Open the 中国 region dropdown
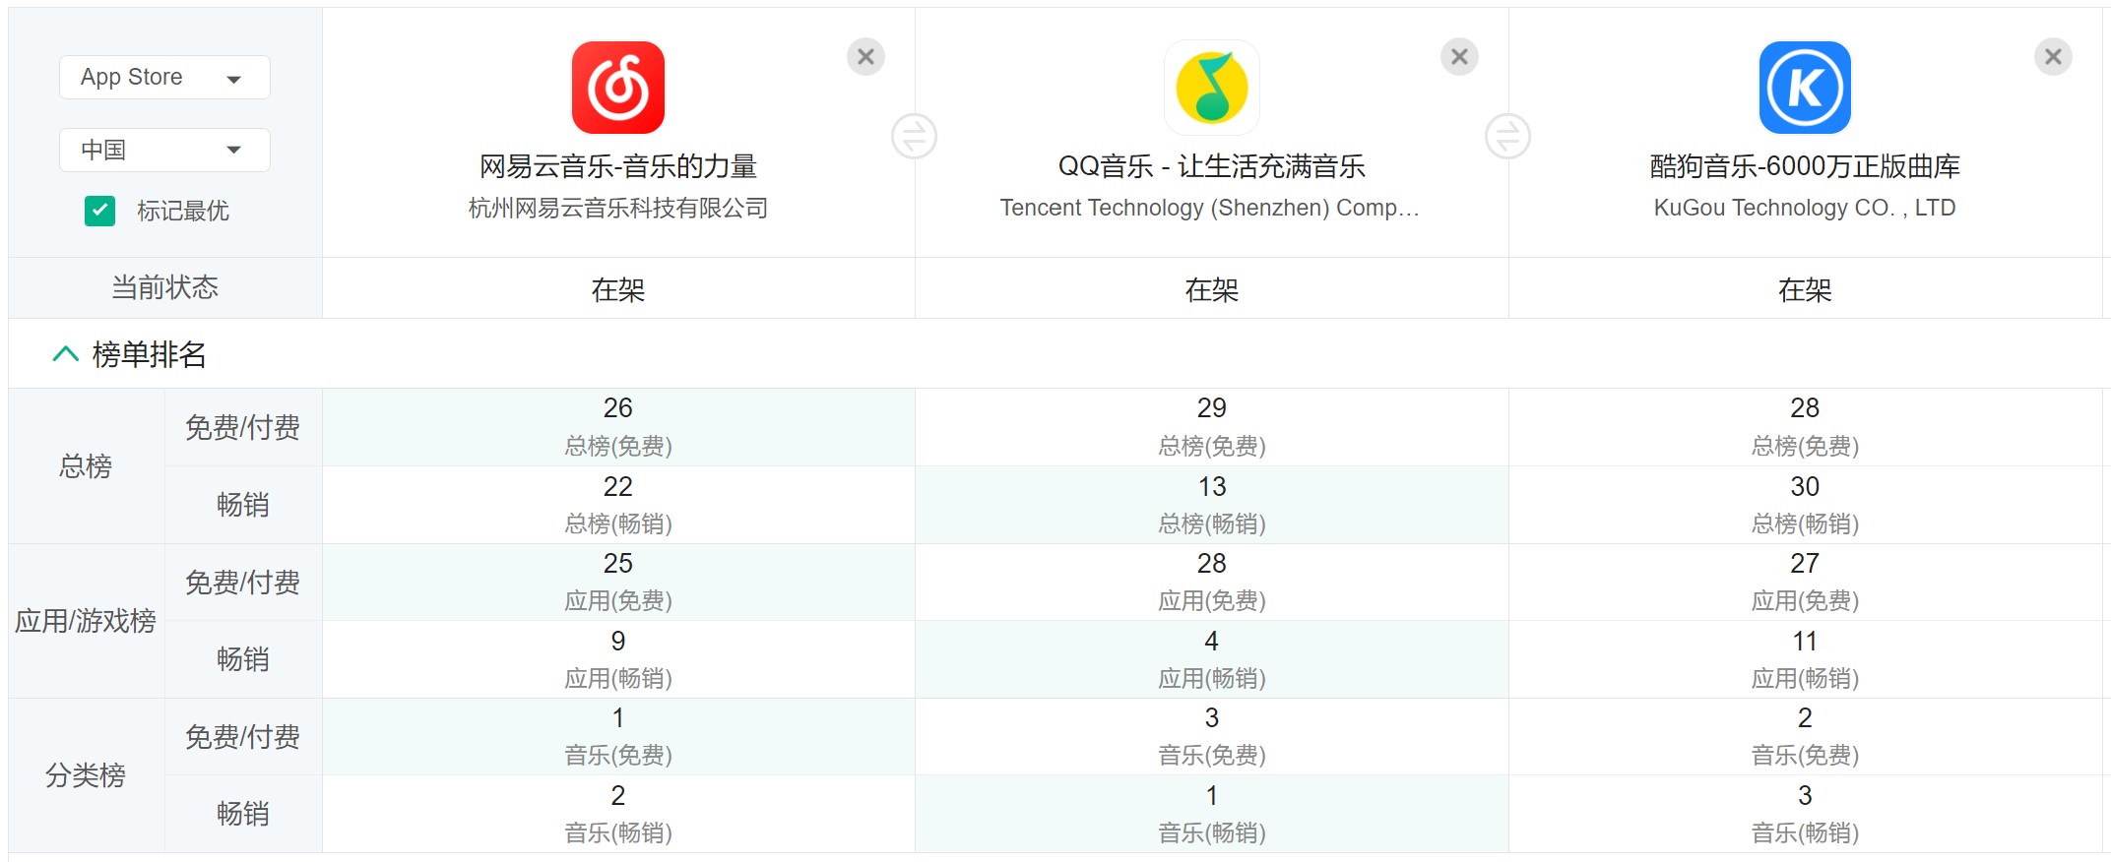 (163, 149)
